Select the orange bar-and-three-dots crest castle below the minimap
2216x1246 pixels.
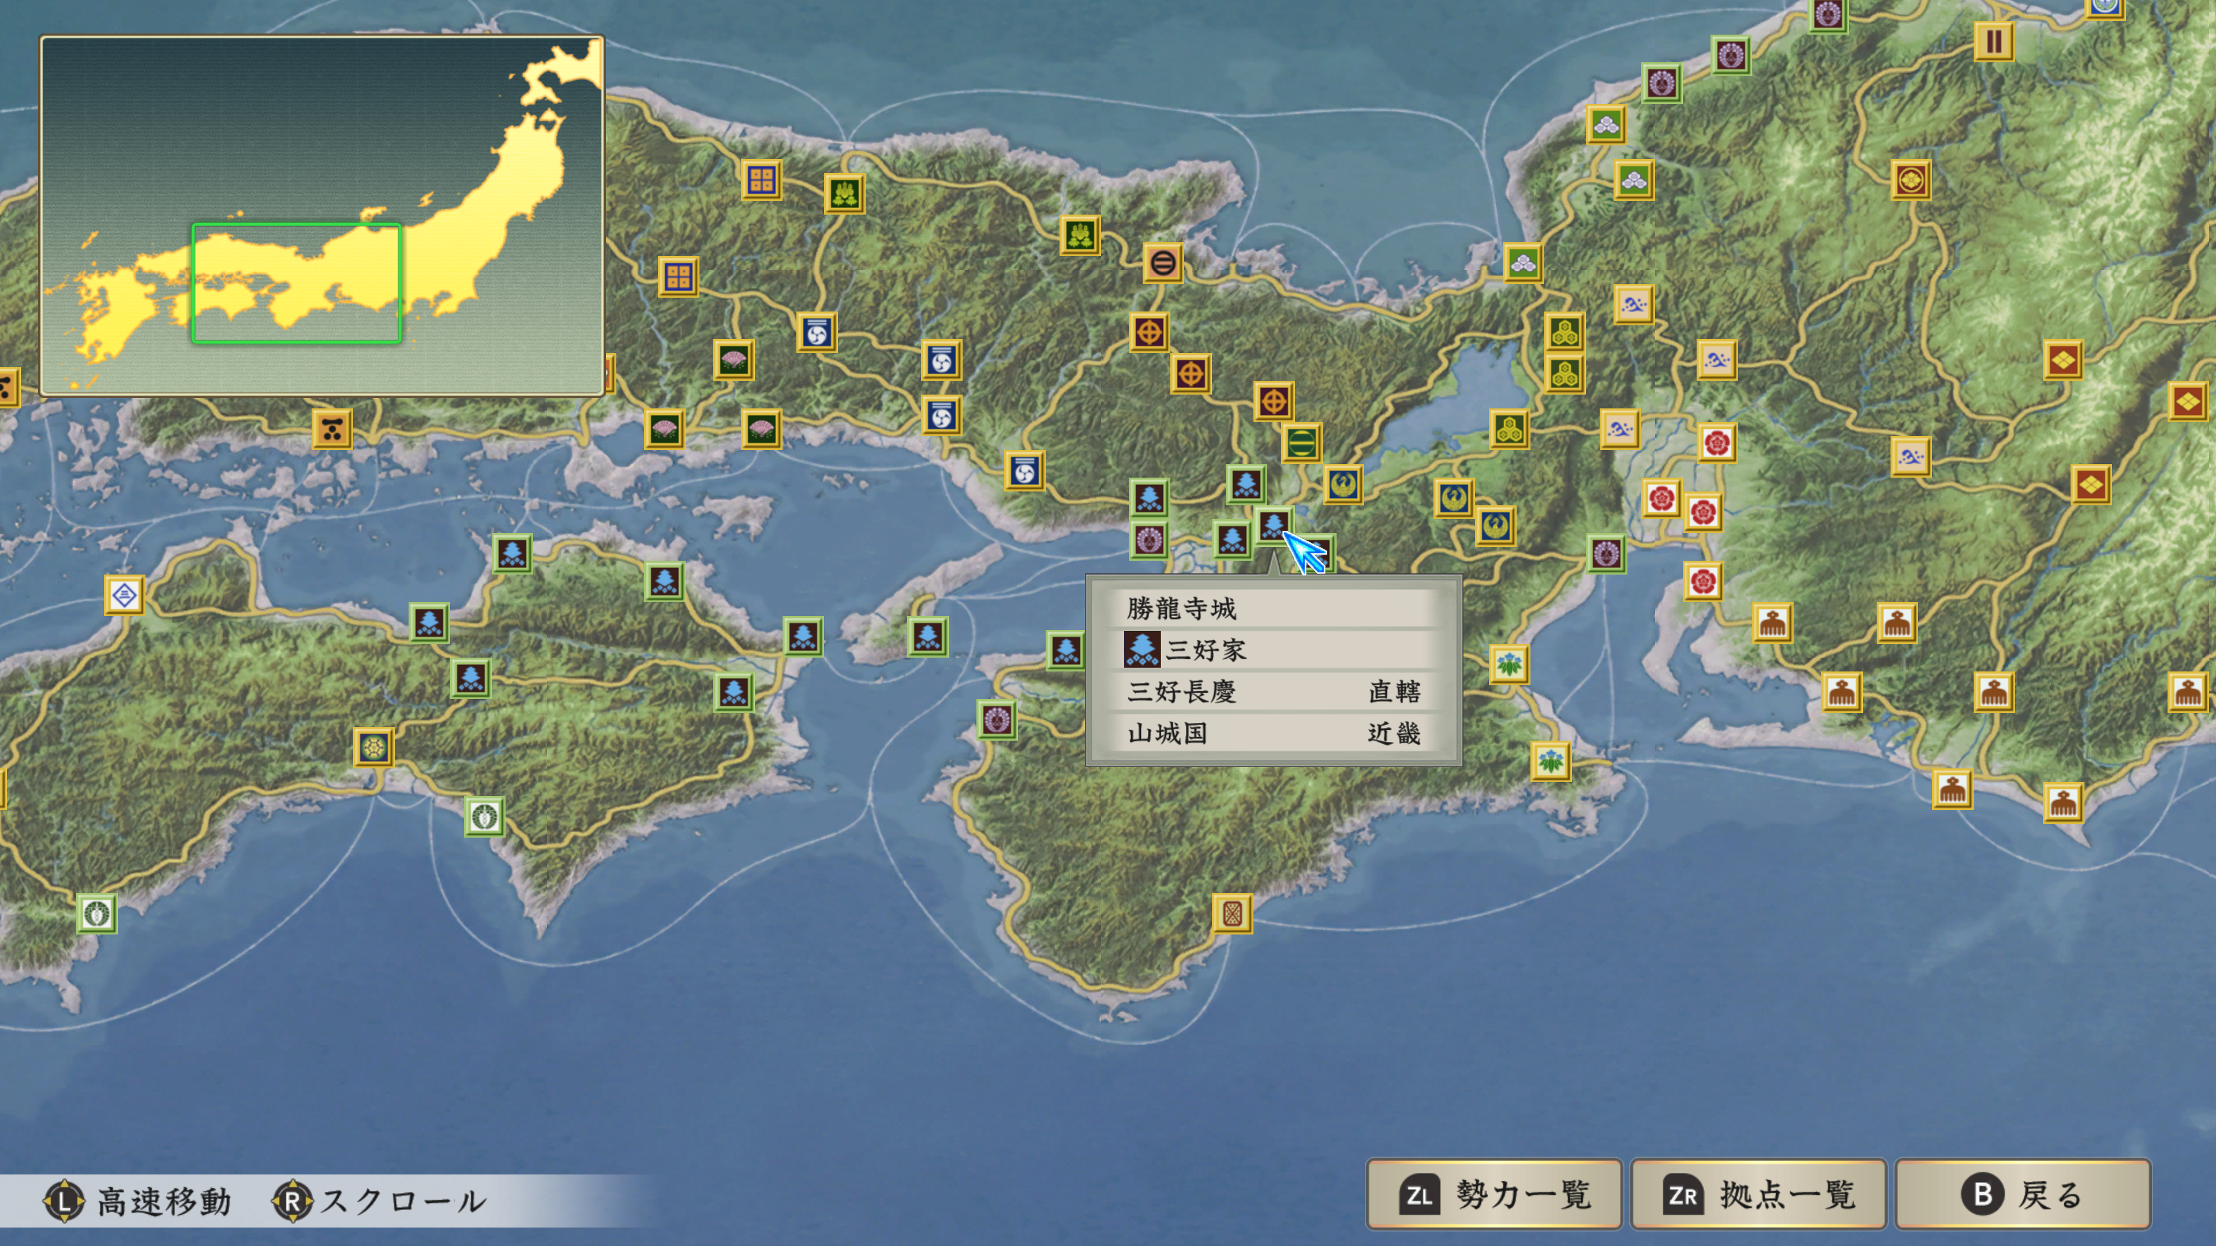[x=332, y=428]
